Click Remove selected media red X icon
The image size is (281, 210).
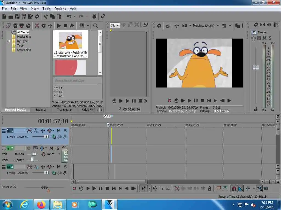(x=37, y=26)
